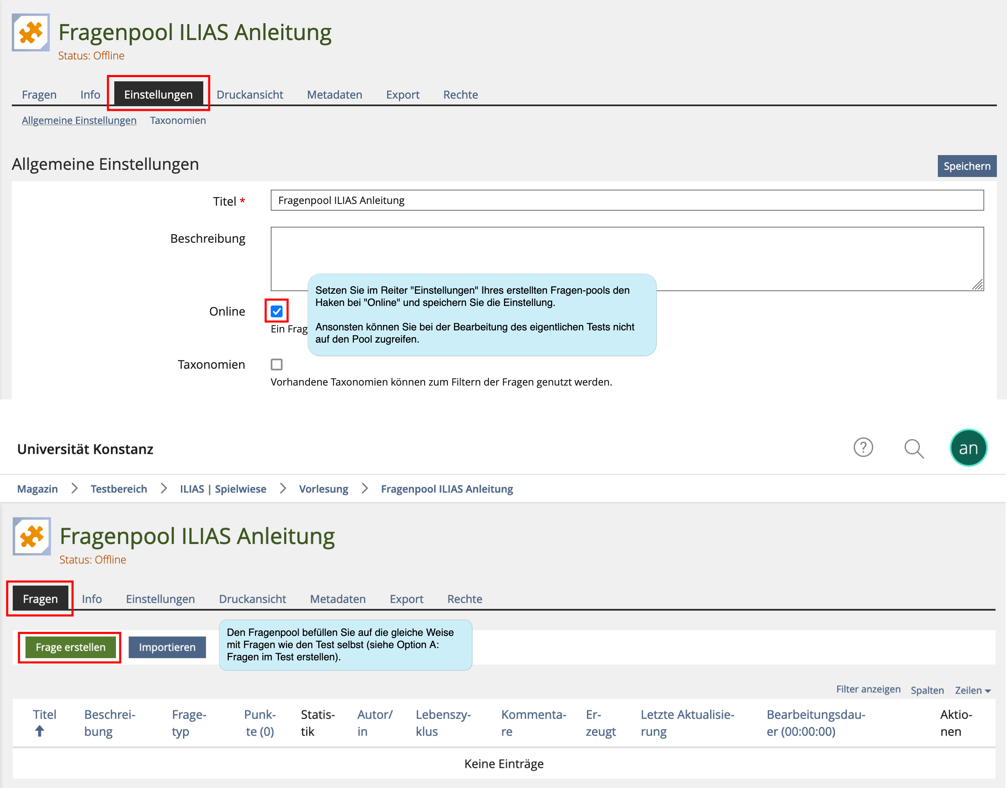The height and width of the screenshot is (788, 1007).
Task: Open the user avatar 'an'
Action: coord(968,448)
